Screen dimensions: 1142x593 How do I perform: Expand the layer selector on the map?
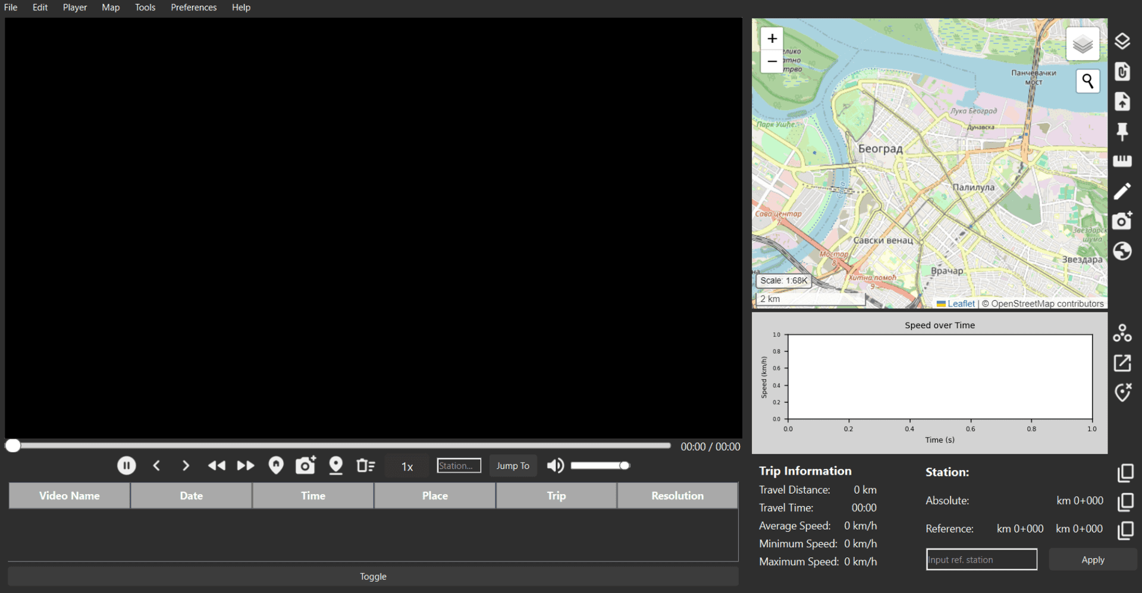tap(1083, 43)
